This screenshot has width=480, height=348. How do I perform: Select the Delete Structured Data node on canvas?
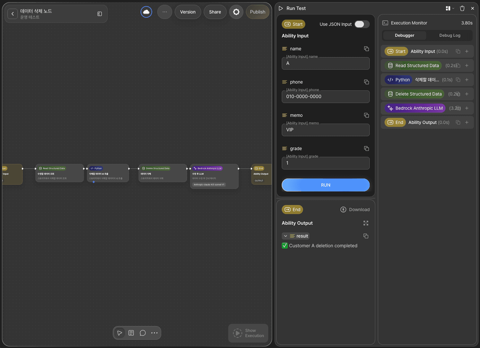[163, 173]
